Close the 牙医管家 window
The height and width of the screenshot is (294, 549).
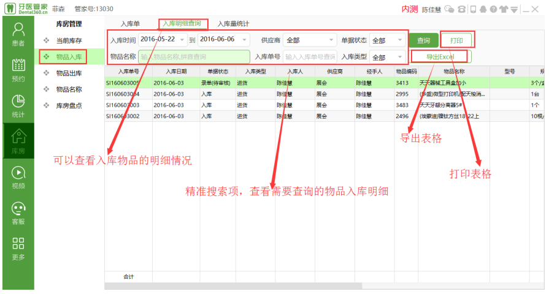pos(535,9)
